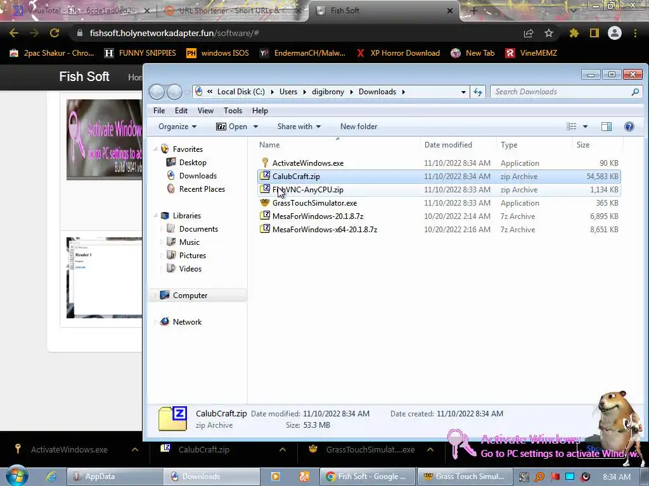Open new browser tab plus button
649x486 pixels.
474,11
